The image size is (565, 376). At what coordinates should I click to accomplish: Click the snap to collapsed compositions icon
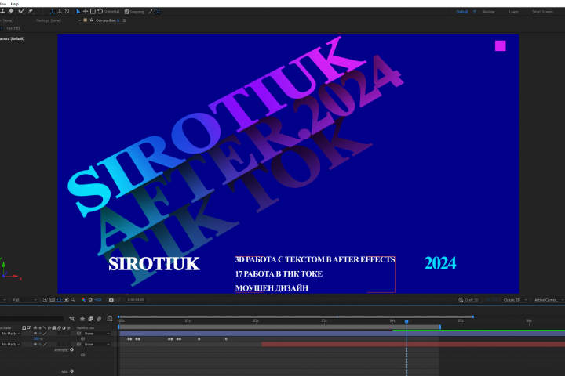pyautogui.click(x=158, y=12)
